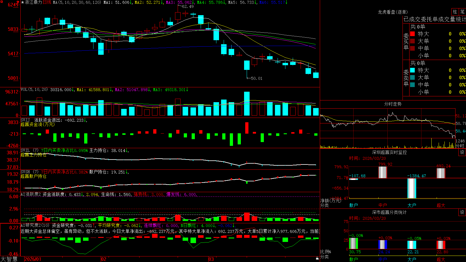
Task: Click the stock name 浙江鼎力
Action: pyautogui.click(x=33, y=2)
